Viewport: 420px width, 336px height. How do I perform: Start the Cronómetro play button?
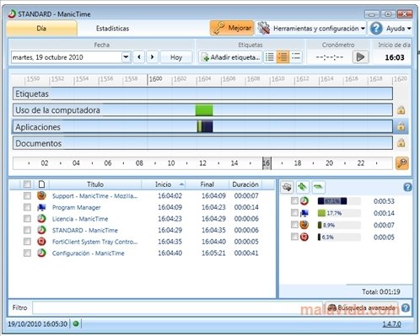click(x=360, y=57)
